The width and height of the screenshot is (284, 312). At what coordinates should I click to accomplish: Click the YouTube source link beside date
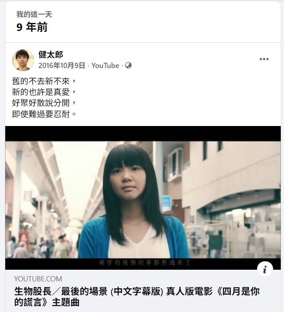pyautogui.click(x=105, y=66)
